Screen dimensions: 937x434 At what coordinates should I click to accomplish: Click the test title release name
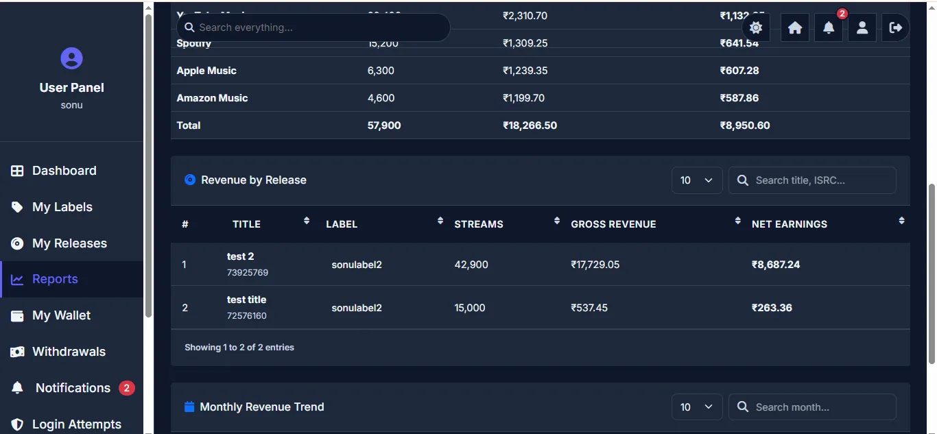pos(246,300)
